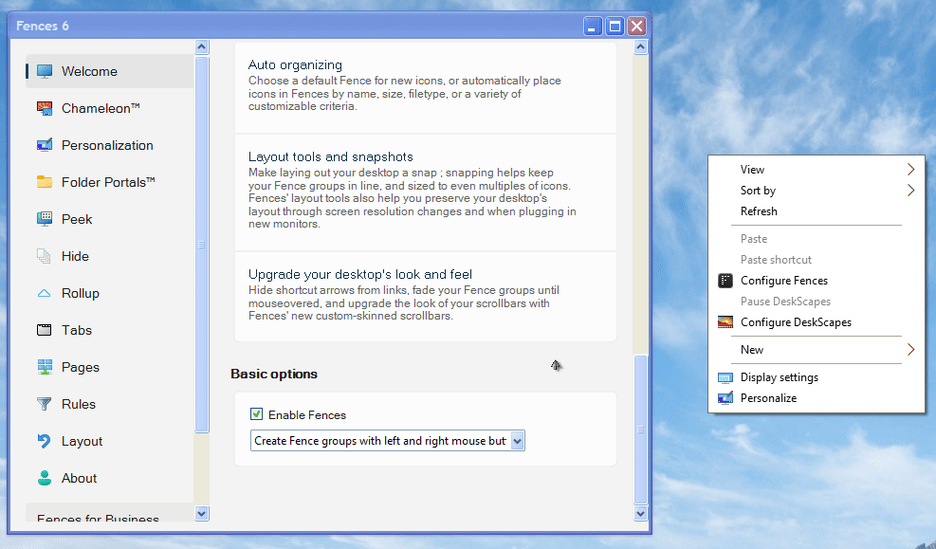Expand the View submenu arrow
936x549 pixels.
[910, 170]
